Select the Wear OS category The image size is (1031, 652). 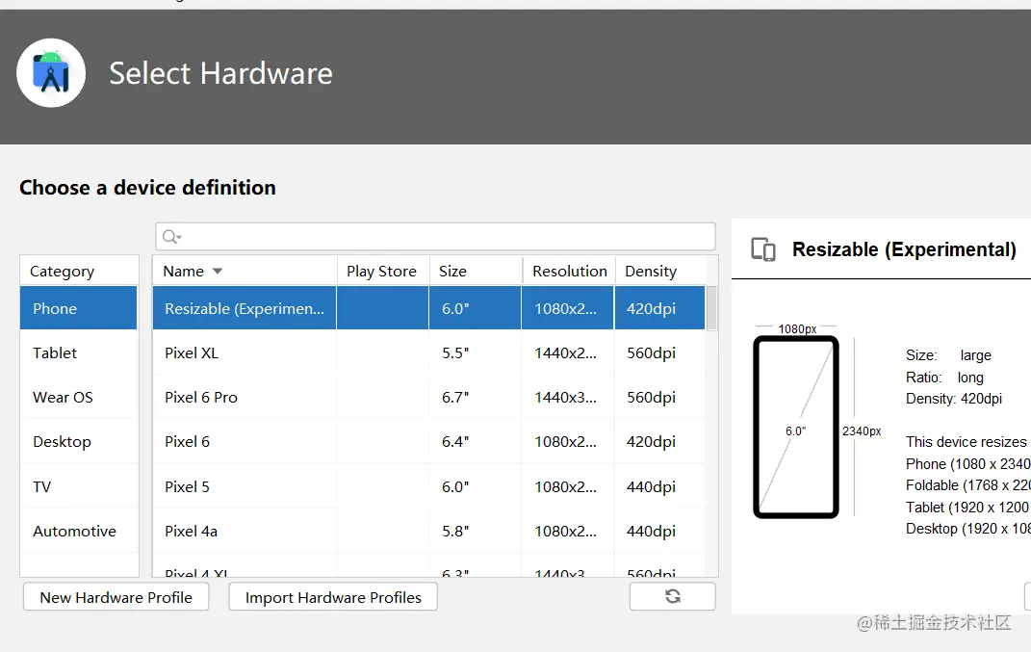tap(79, 398)
